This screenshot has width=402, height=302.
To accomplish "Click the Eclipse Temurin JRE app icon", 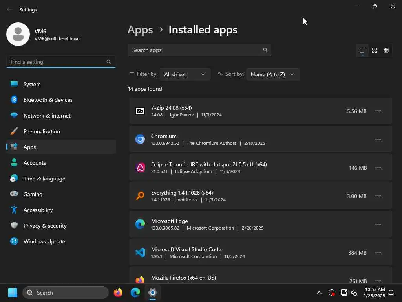I will click(x=140, y=168).
